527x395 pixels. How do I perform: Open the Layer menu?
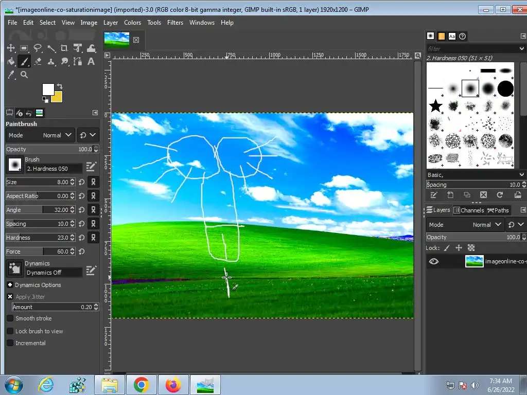[x=111, y=23]
